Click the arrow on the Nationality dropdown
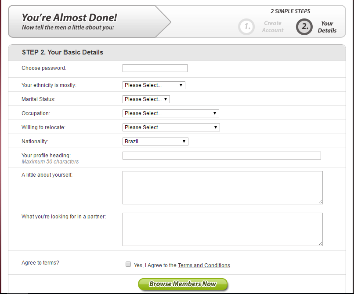Viewport: 354px width, 294px height. click(x=184, y=142)
